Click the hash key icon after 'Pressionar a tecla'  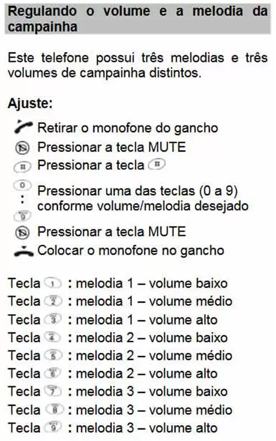click(157, 164)
